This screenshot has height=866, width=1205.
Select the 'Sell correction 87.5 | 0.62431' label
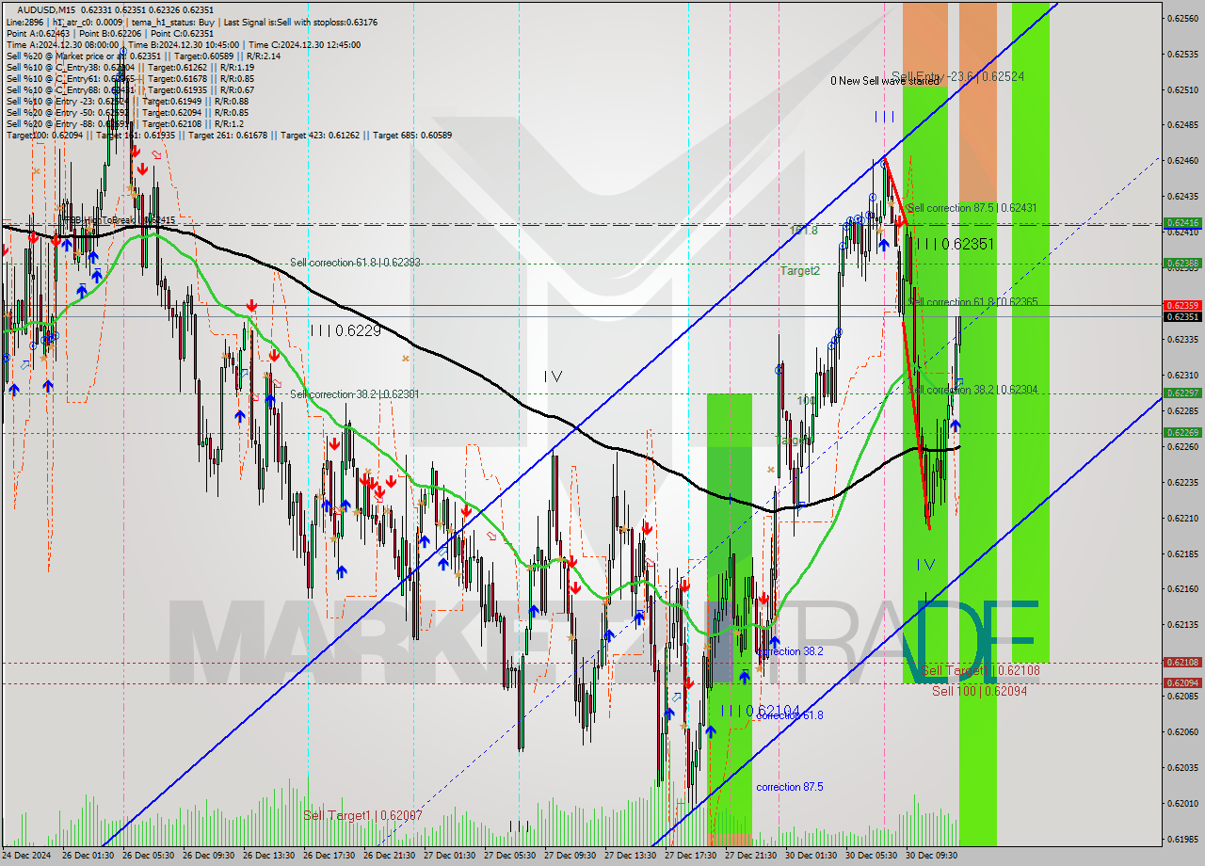[x=972, y=207]
